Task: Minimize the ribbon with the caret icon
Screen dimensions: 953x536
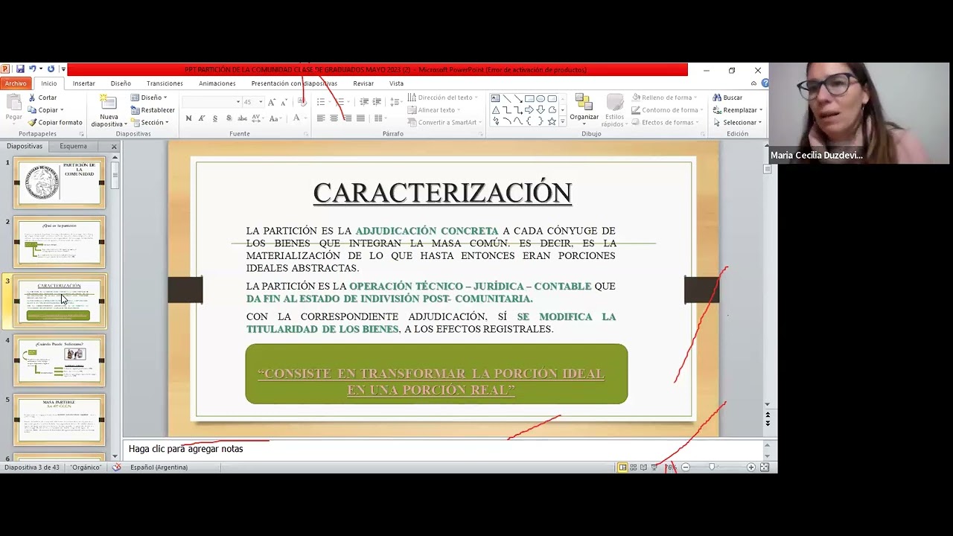Action: click(754, 83)
